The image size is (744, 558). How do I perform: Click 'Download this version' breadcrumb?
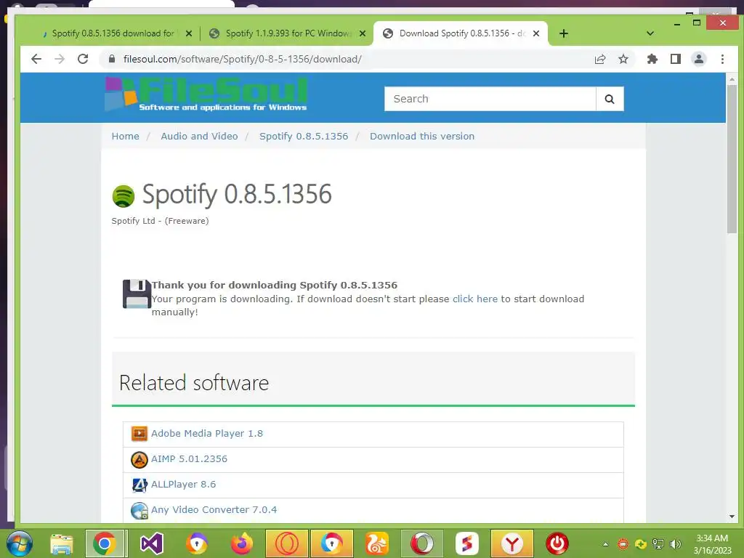pyautogui.click(x=422, y=136)
